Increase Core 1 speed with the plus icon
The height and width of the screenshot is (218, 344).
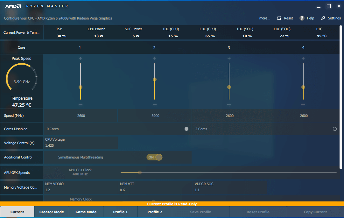click(x=80, y=58)
